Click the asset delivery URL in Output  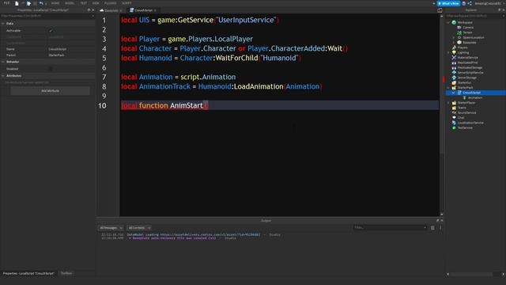[x=210, y=234]
